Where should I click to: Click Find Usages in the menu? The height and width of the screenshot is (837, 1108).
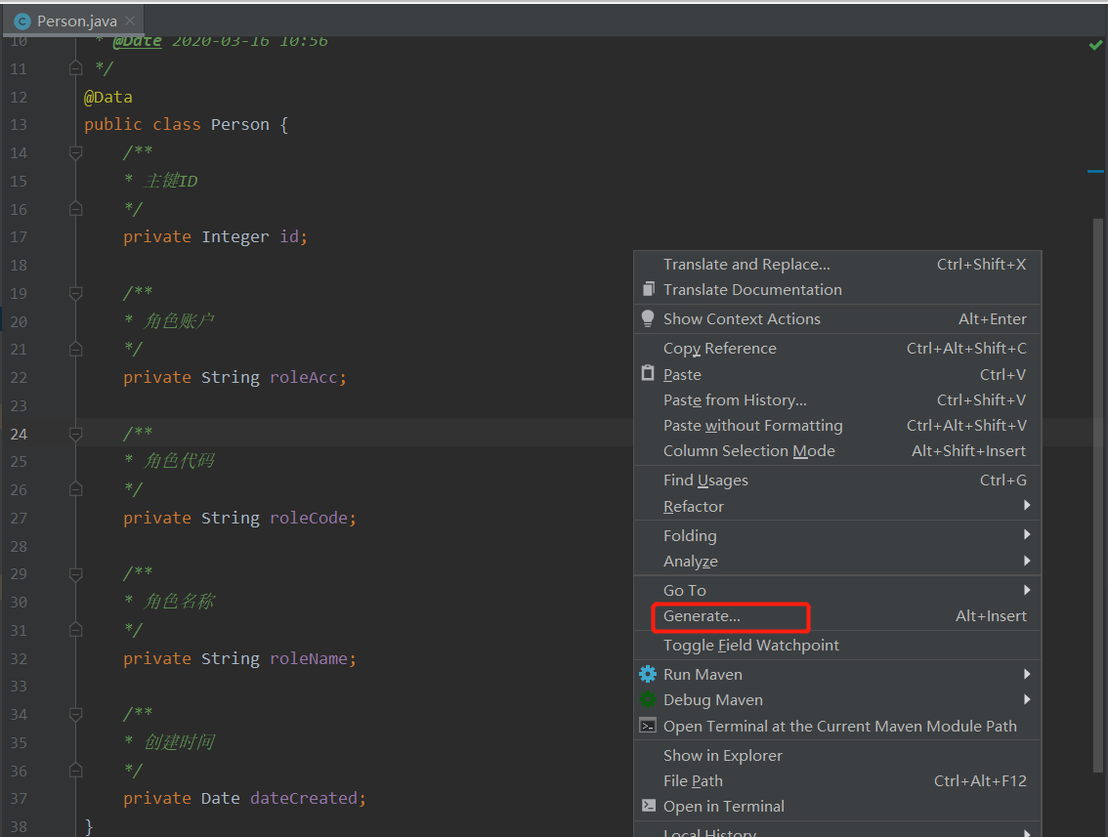703,480
